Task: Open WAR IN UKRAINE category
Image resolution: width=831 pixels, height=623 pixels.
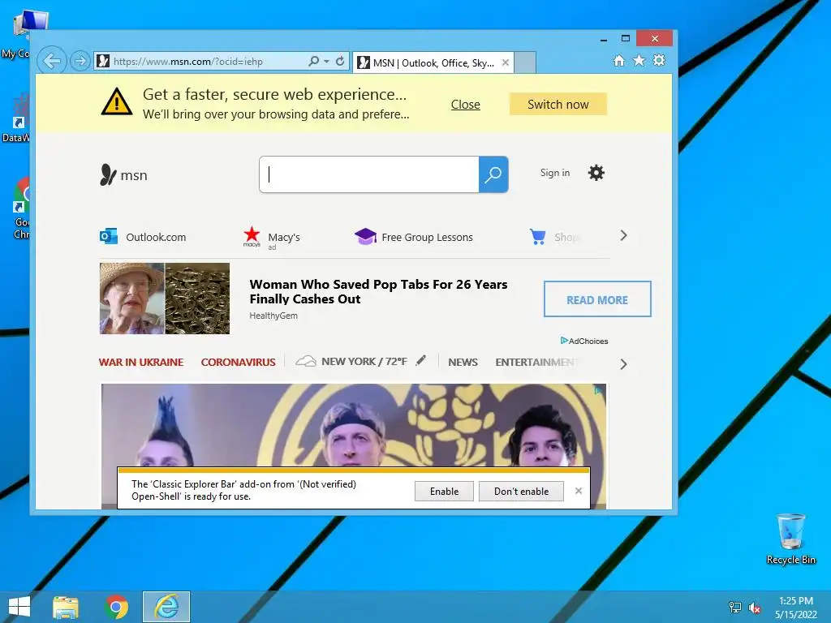Action: 141,363
